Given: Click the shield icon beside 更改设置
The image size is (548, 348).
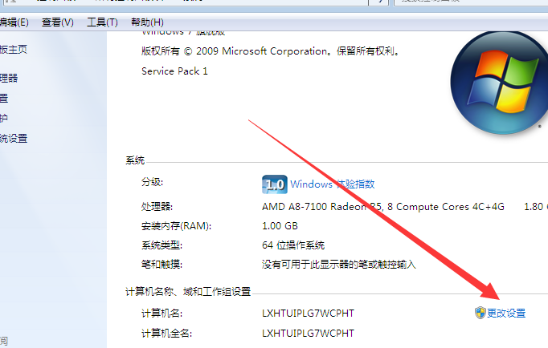Looking at the screenshot, I should click(481, 313).
